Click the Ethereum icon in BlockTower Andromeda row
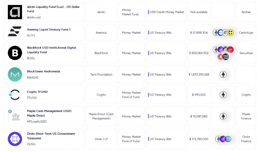 (223, 74)
